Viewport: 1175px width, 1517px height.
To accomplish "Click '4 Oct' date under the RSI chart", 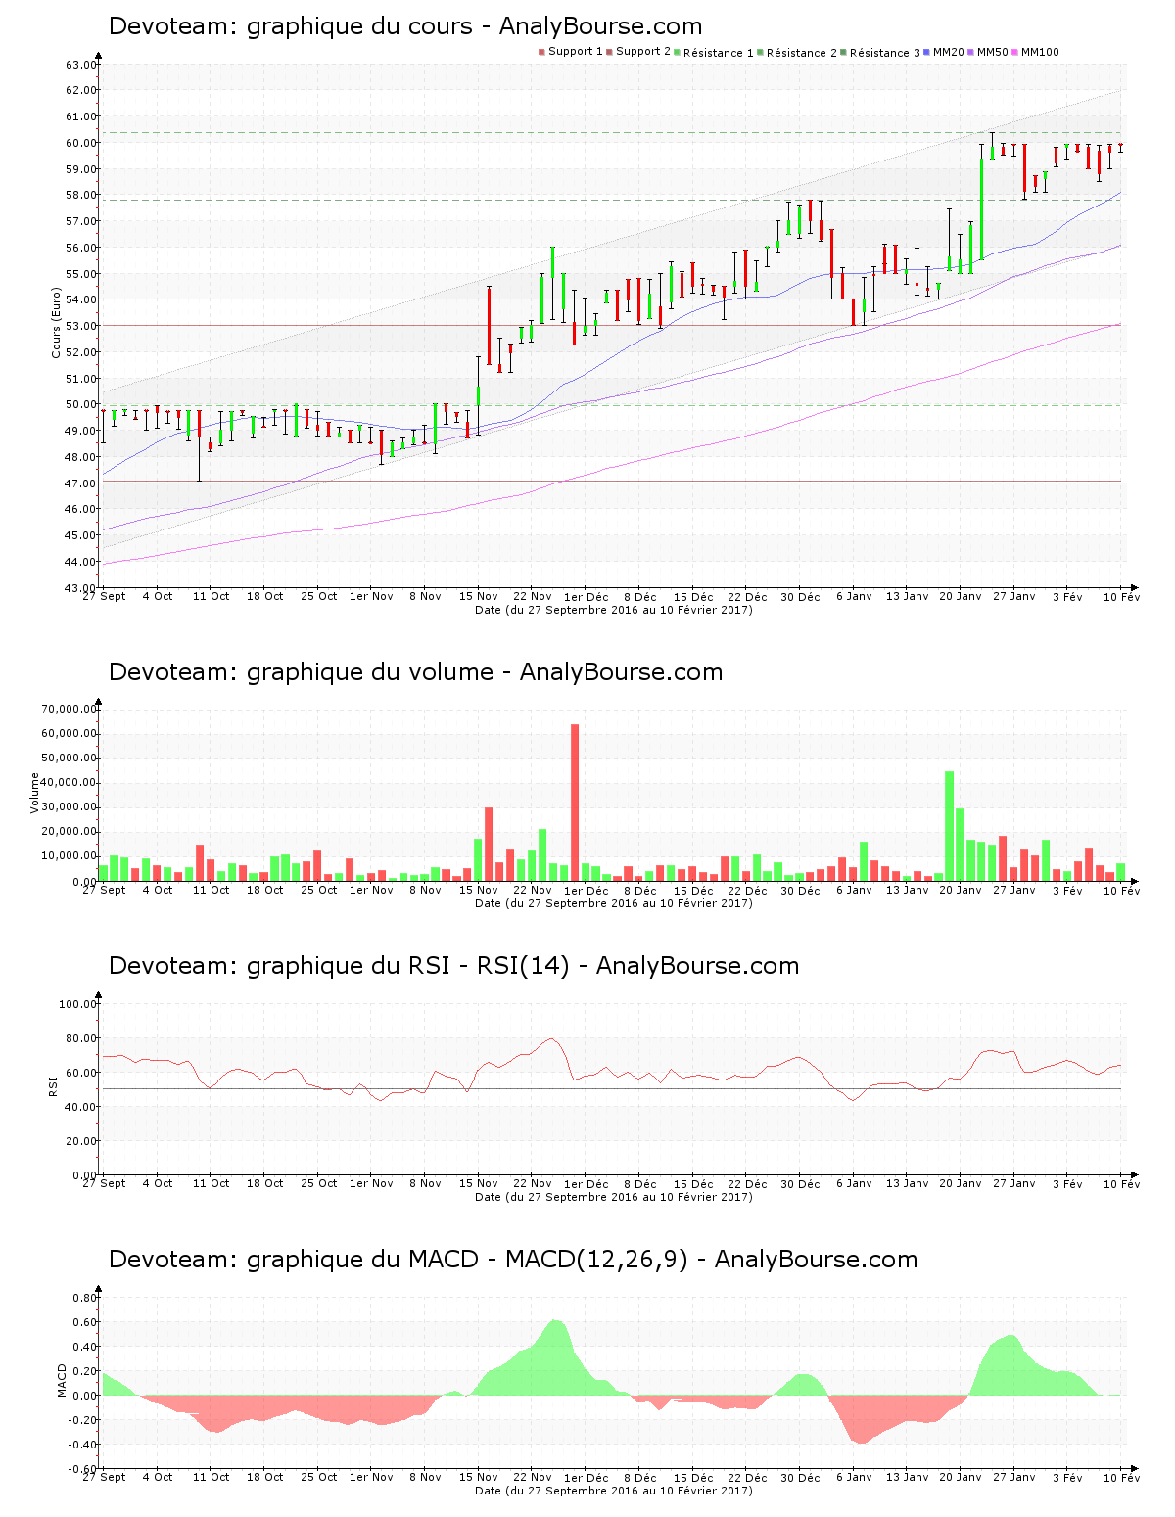I will tap(158, 1184).
